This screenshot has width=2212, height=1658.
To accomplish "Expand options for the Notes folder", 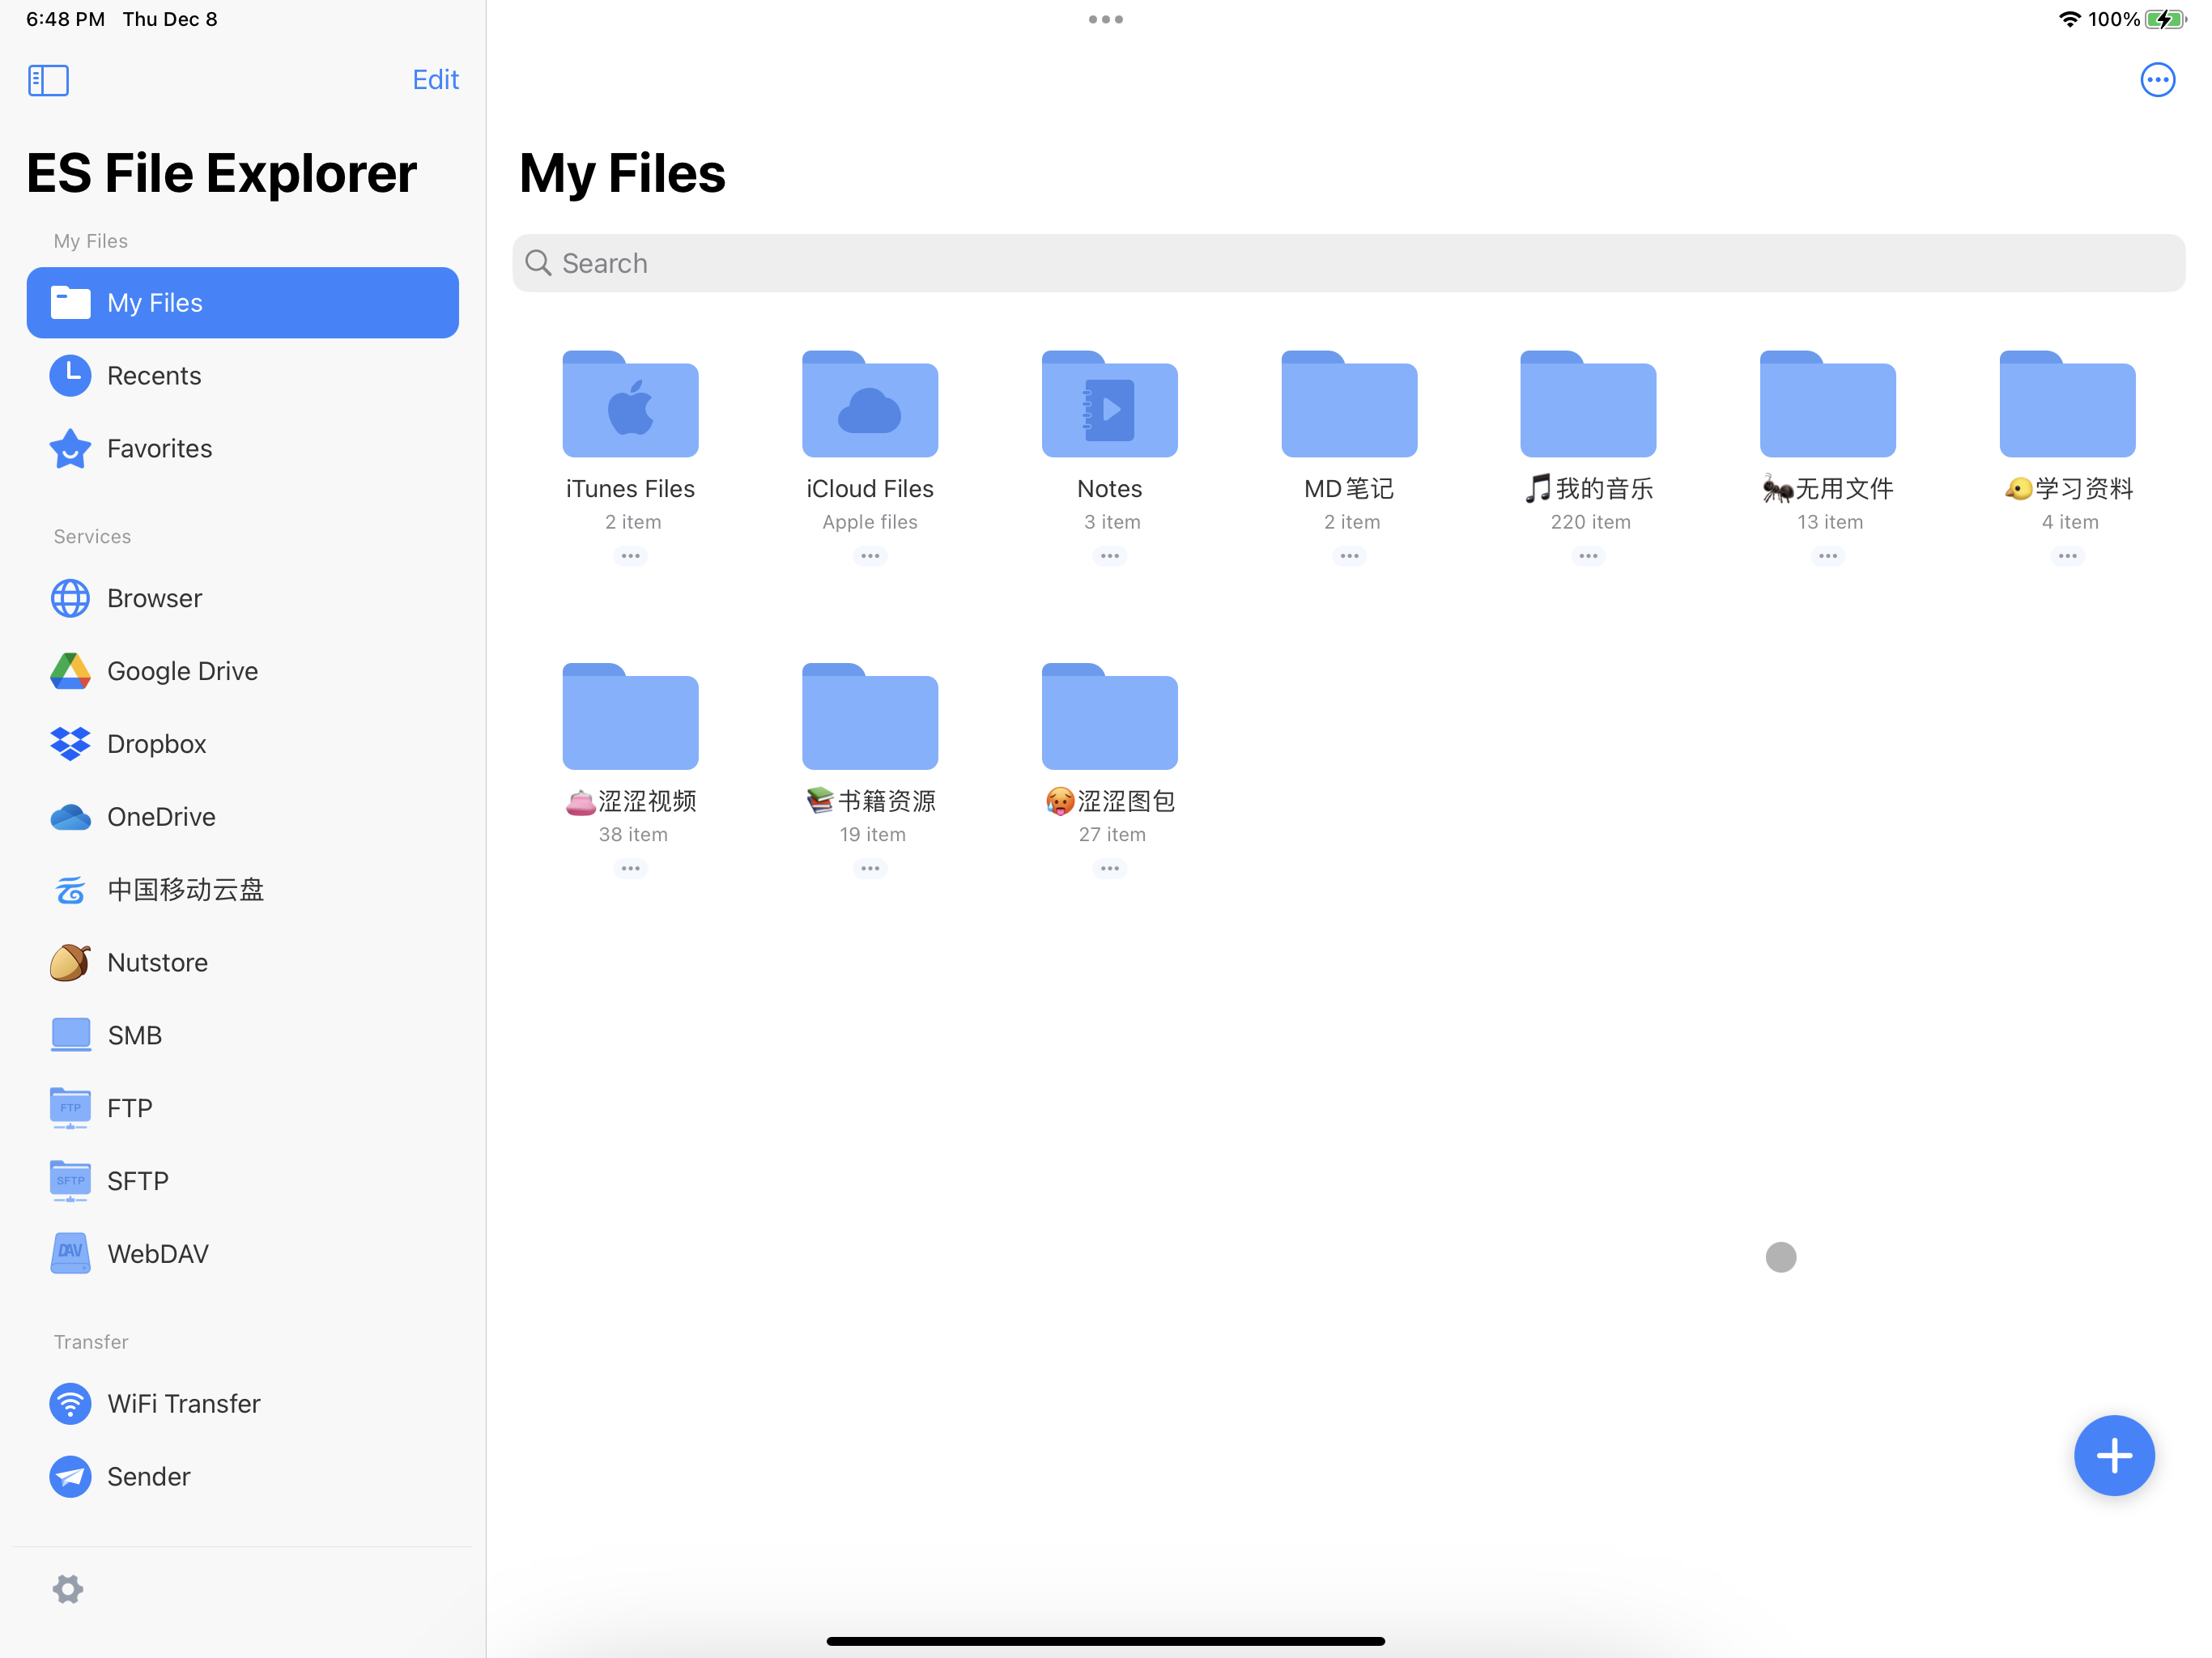I will point(1109,556).
